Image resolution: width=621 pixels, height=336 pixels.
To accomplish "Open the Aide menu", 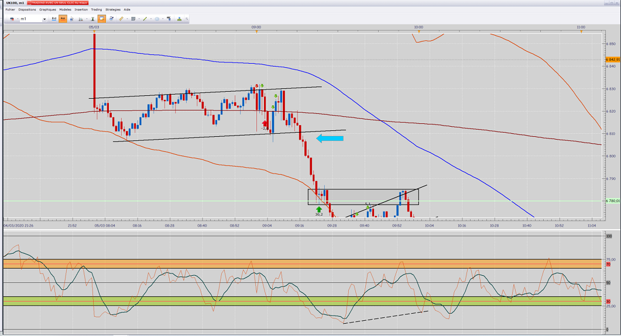I will click(127, 9).
